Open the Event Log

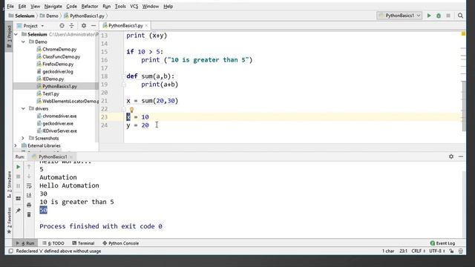[x=442, y=243]
